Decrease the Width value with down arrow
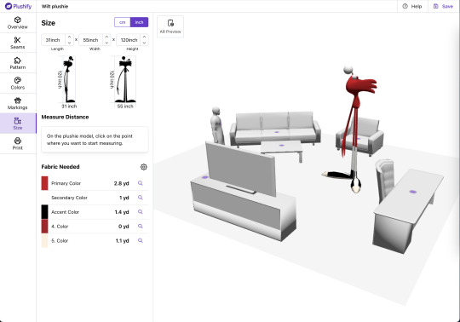The width and height of the screenshot is (460, 322). [x=106, y=43]
